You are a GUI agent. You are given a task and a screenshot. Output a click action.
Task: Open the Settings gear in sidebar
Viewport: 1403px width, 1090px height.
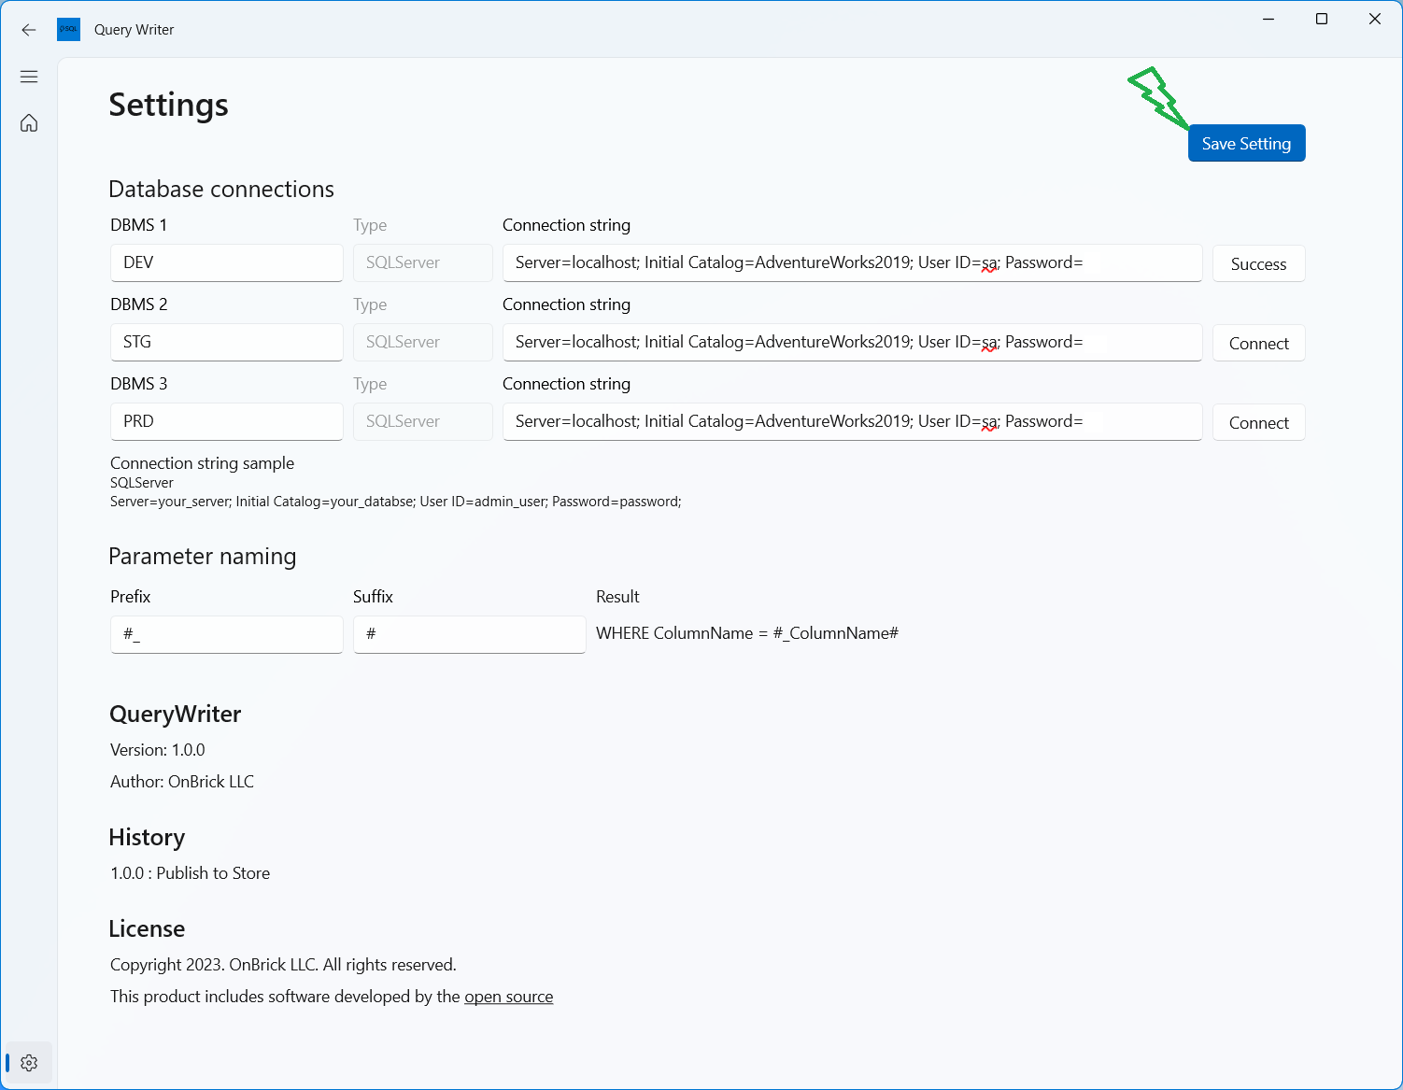[x=29, y=1063]
